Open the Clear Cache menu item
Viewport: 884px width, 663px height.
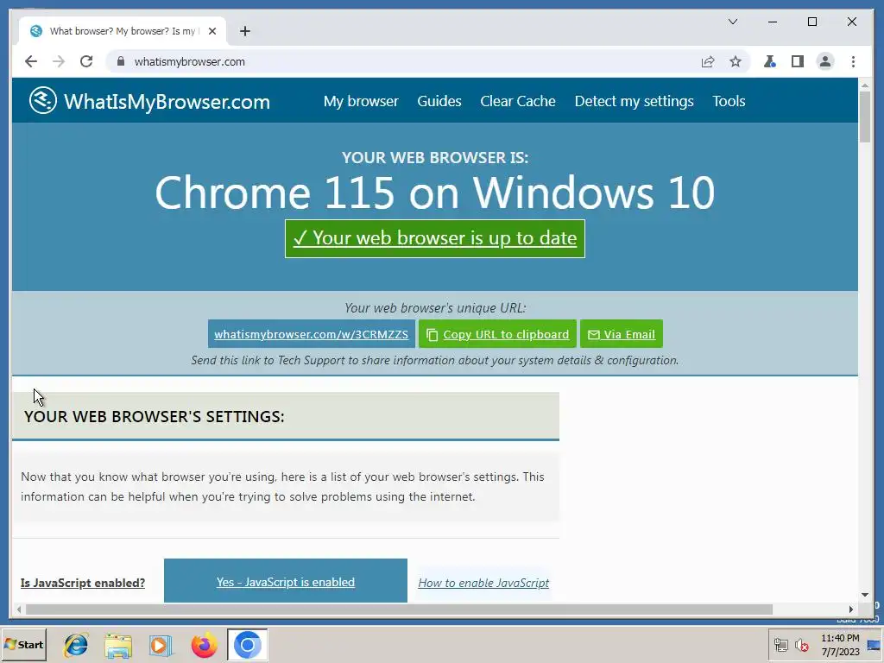click(x=518, y=102)
